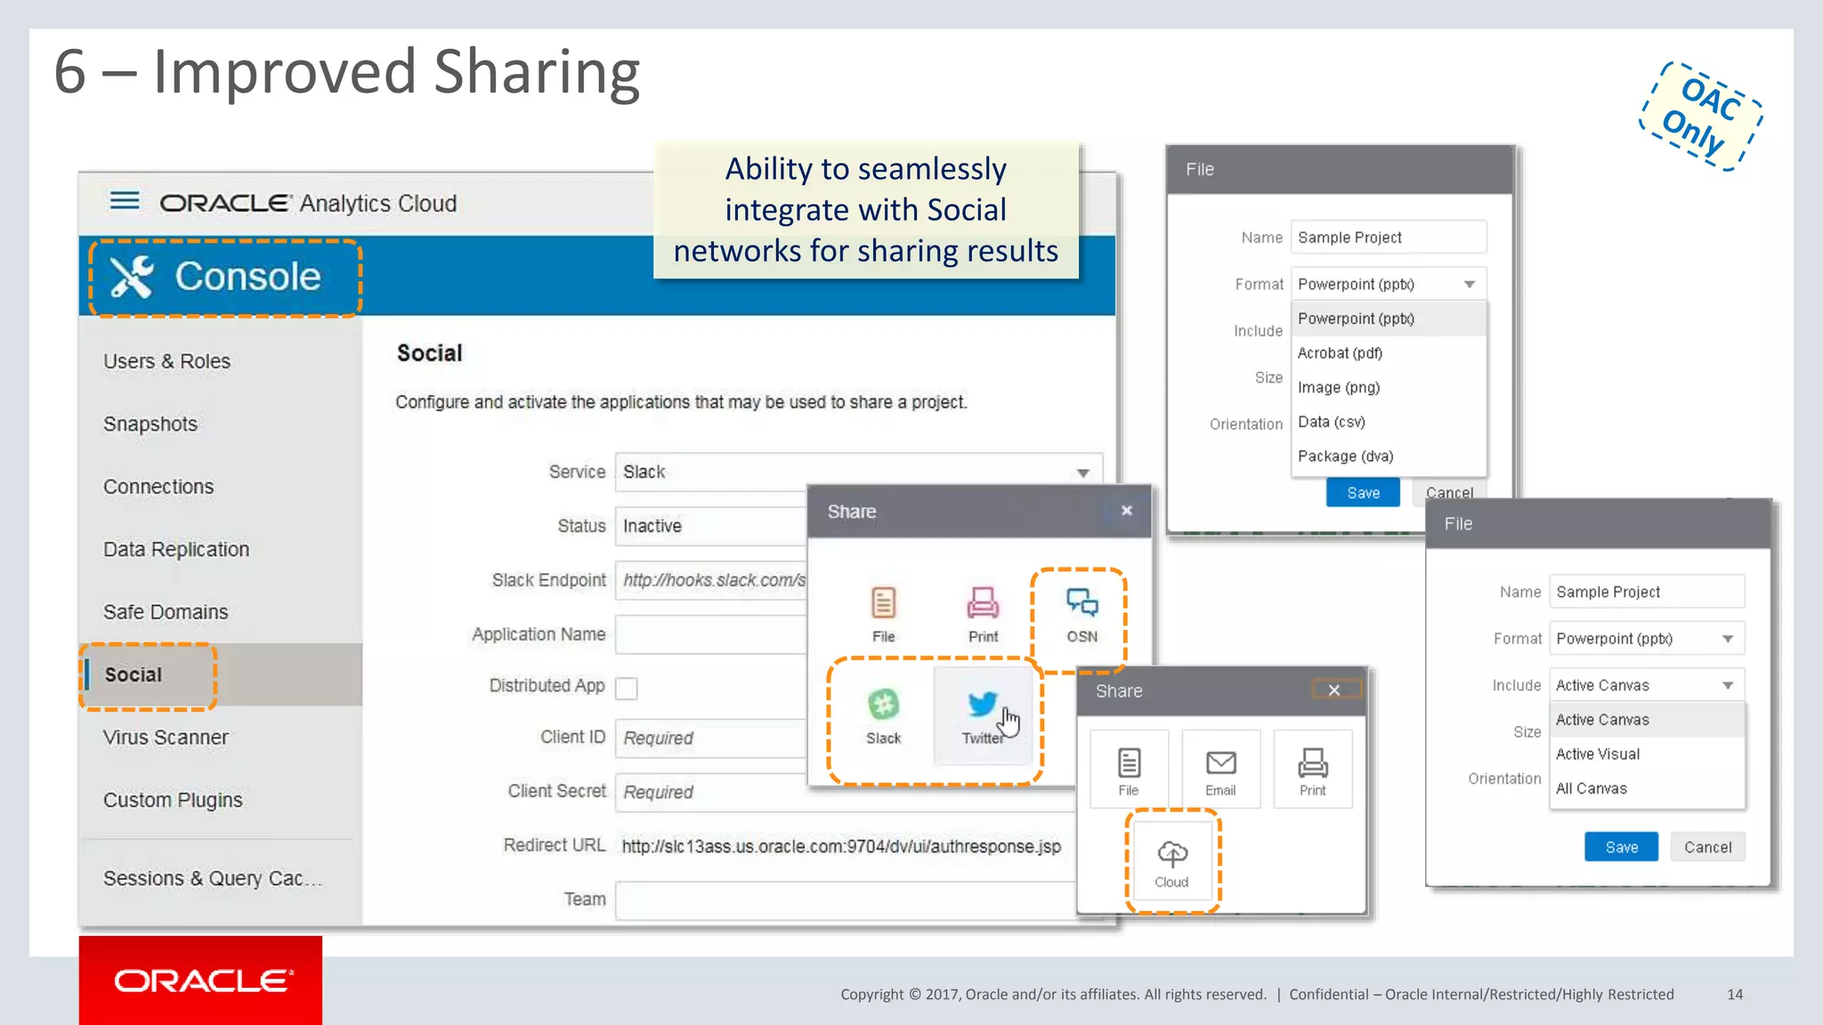Screen dimensions: 1823x1025
Task: Open Status Inactive dropdown
Action: tap(710, 526)
